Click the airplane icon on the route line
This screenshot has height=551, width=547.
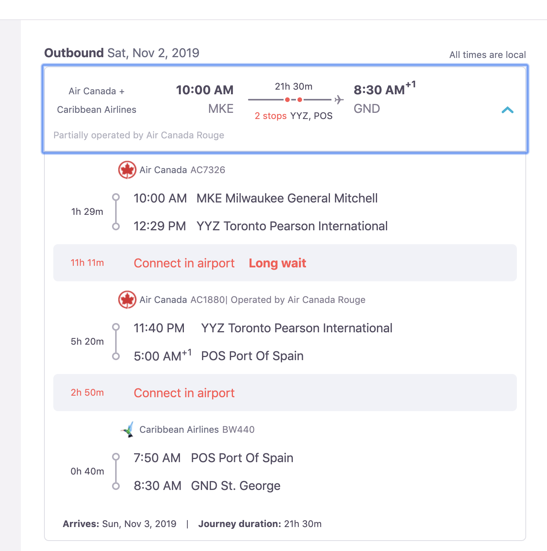(338, 99)
